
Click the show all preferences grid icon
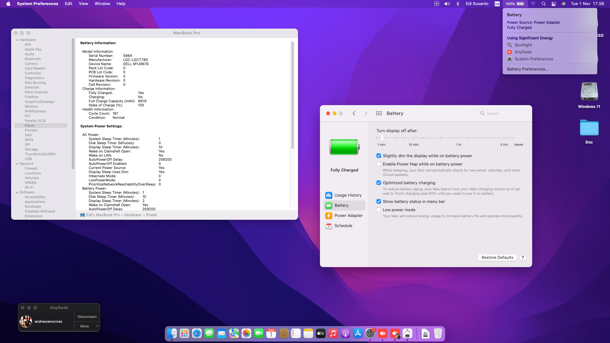pos(379,113)
